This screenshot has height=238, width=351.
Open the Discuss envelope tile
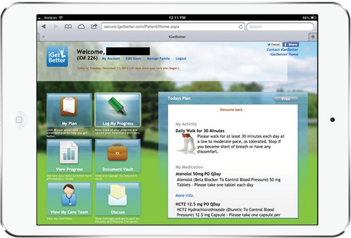click(117, 199)
